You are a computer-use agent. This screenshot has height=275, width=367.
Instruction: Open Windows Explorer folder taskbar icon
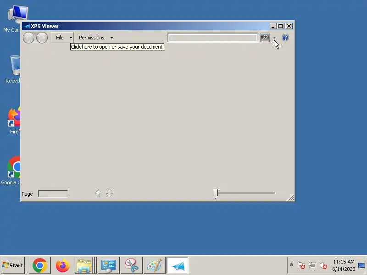tap(84, 265)
